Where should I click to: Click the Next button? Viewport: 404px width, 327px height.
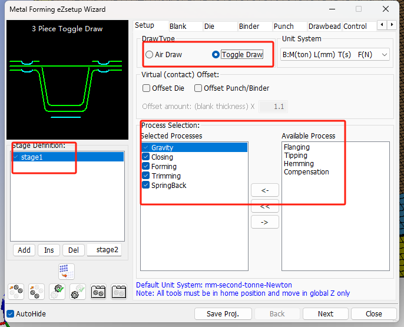point(326,314)
